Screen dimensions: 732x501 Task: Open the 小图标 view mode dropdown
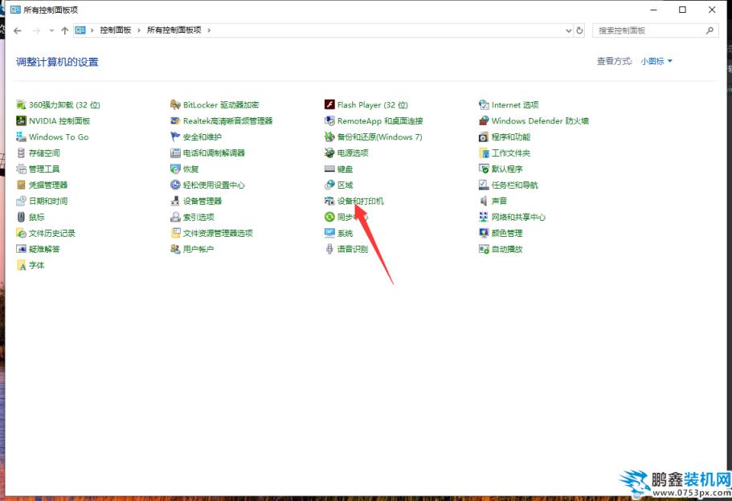tap(656, 61)
